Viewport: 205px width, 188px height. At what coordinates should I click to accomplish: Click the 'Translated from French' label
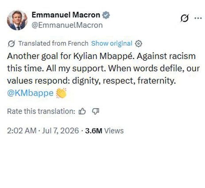pos(53,43)
